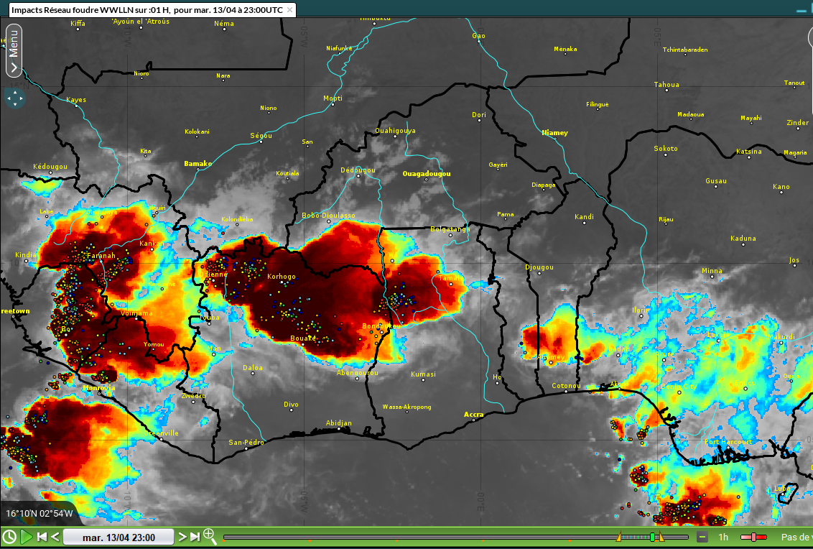This screenshot has width=813, height=549.
Task: Click the 16°10'N 02°54'W coordinates readout
Action: tap(40, 514)
